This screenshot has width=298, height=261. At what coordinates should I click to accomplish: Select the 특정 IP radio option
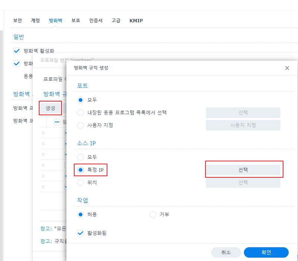(x=81, y=170)
